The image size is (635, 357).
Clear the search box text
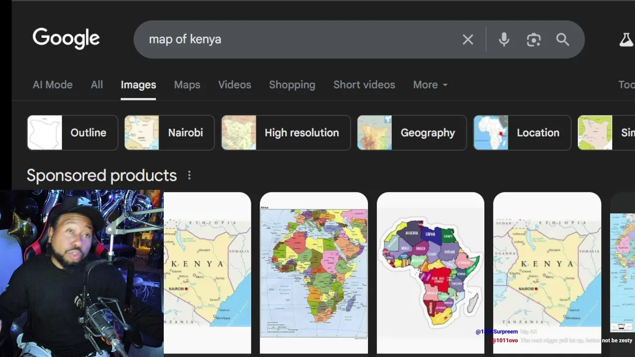(x=468, y=40)
